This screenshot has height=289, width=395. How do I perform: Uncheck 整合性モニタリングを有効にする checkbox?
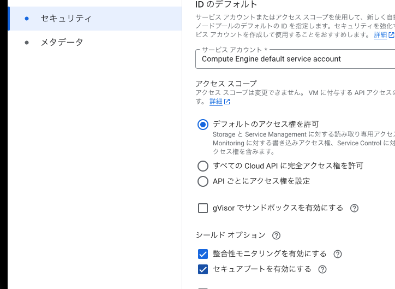[x=203, y=254]
